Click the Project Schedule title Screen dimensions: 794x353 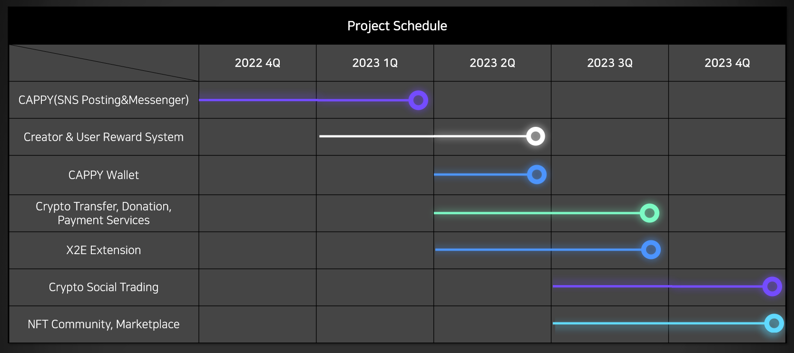coord(397,26)
